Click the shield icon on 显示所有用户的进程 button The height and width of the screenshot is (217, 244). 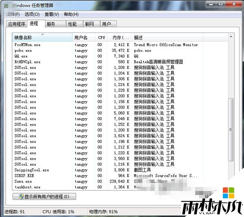21,197
